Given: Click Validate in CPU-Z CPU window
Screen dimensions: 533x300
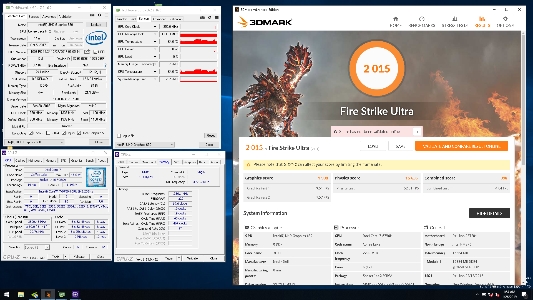Looking at the screenshot, I should 79,257.
